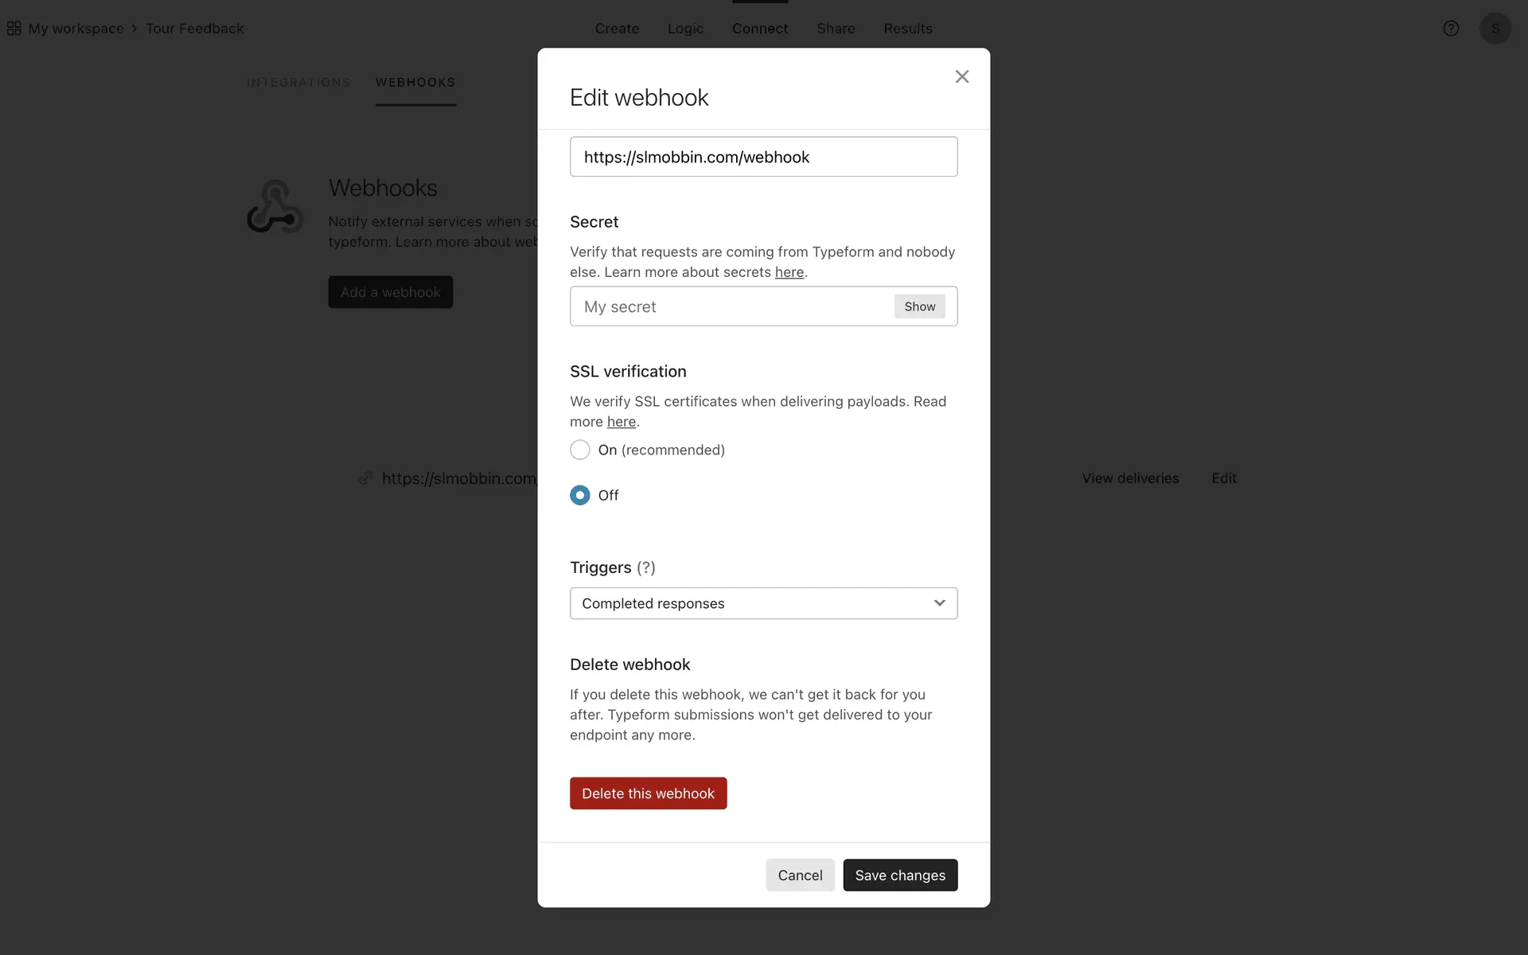The width and height of the screenshot is (1528, 955).
Task: Select SSL verification Off option
Action: click(x=580, y=495)
